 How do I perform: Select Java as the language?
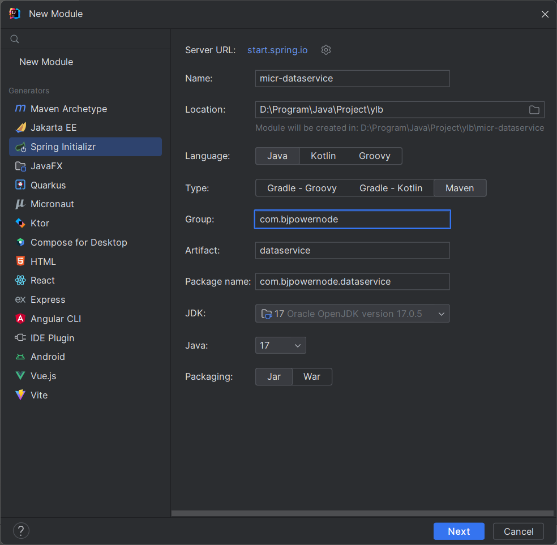[277, 156]
